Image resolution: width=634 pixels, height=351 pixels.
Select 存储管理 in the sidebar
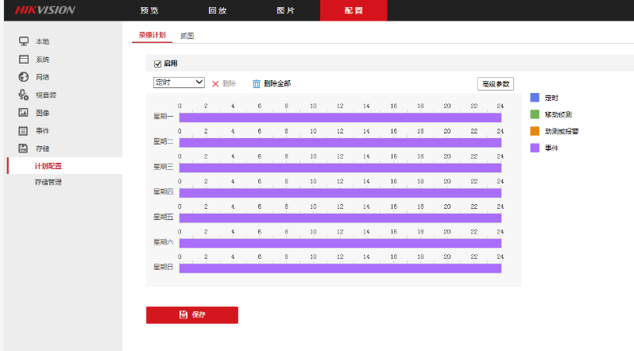pos(48,183)
